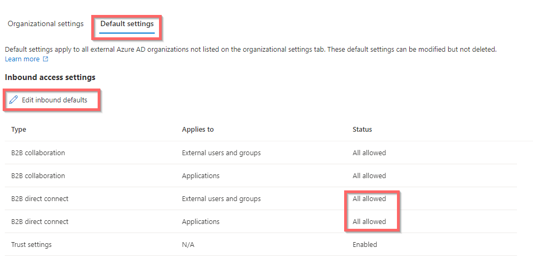This screenshot has width=533, height=256.
Task: Click All allowed status for direct connect Applications
Action: click(x=369, y=222)
